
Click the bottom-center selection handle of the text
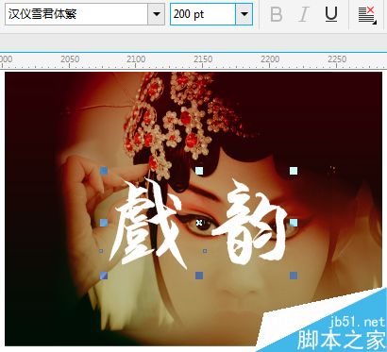click(x=199, y=276)
